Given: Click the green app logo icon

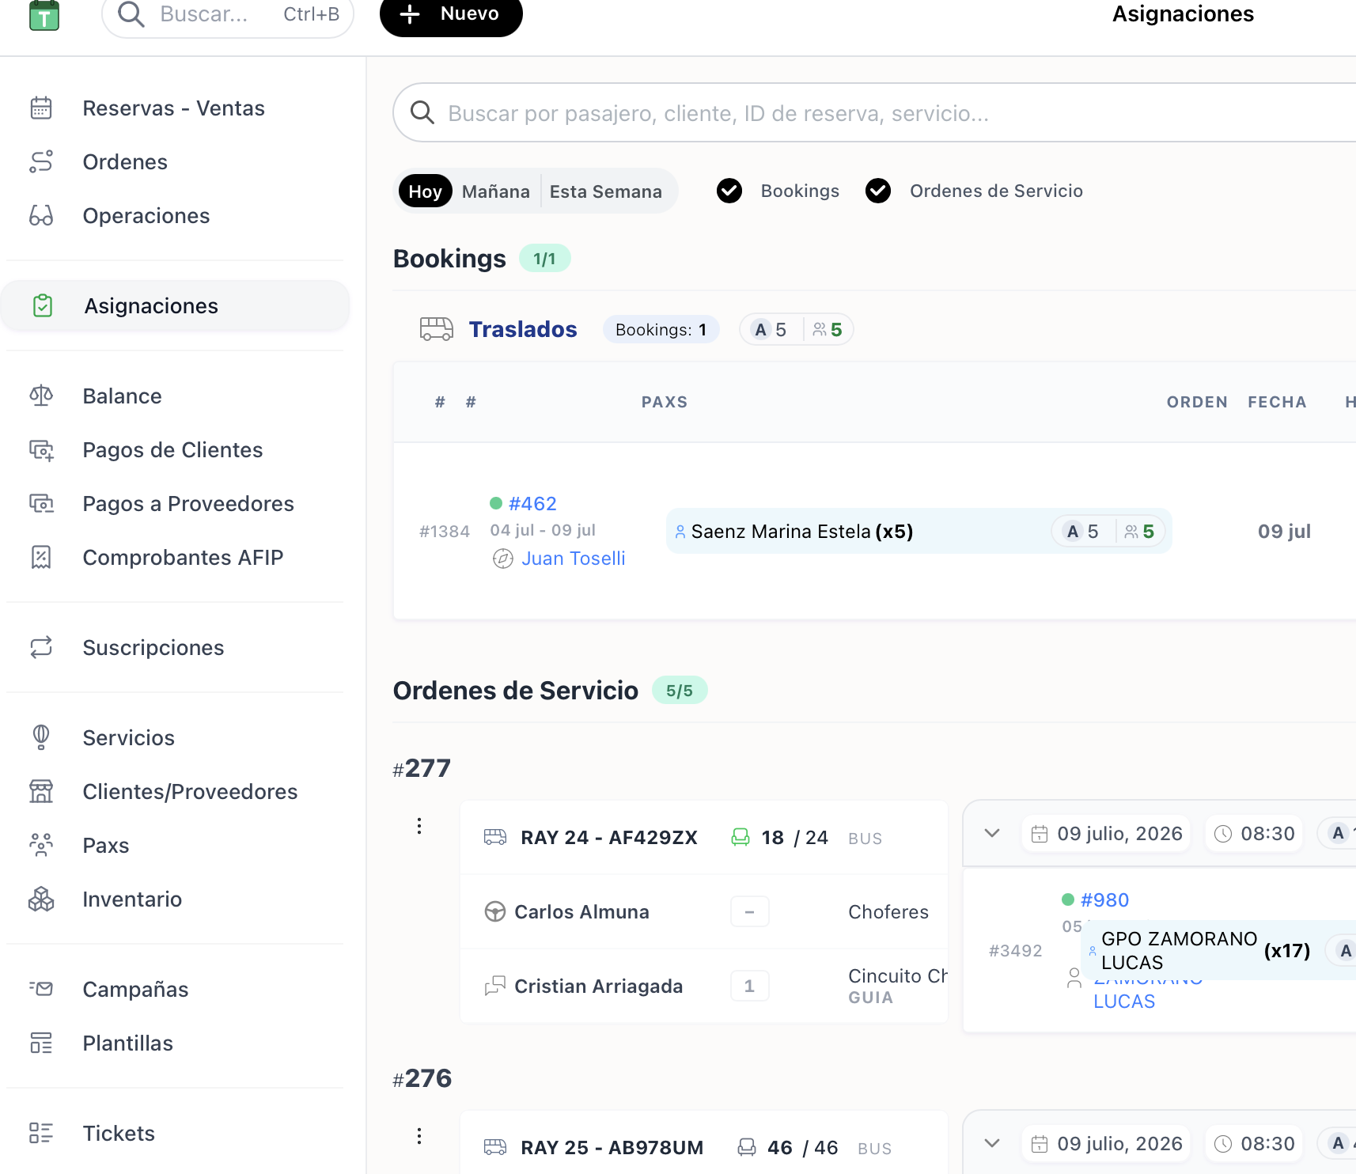Looking at the screenshot, I should (x=44, y=14).
